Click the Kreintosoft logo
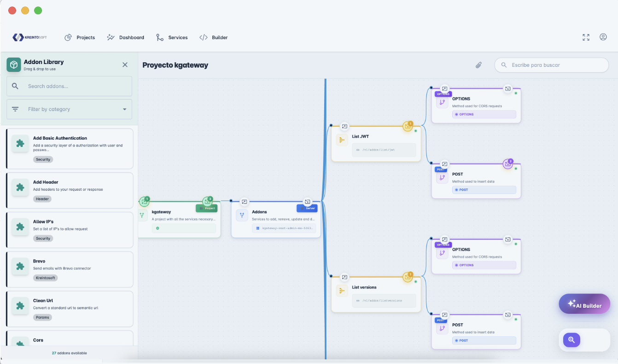The height and width of the screenshot is (364, 618). tap(30, 37)
